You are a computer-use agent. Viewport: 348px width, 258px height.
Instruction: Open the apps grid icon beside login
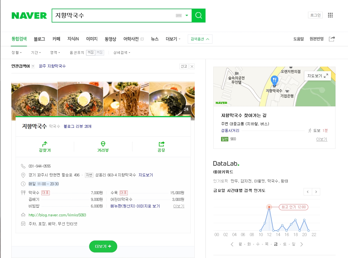click(330, 15)
